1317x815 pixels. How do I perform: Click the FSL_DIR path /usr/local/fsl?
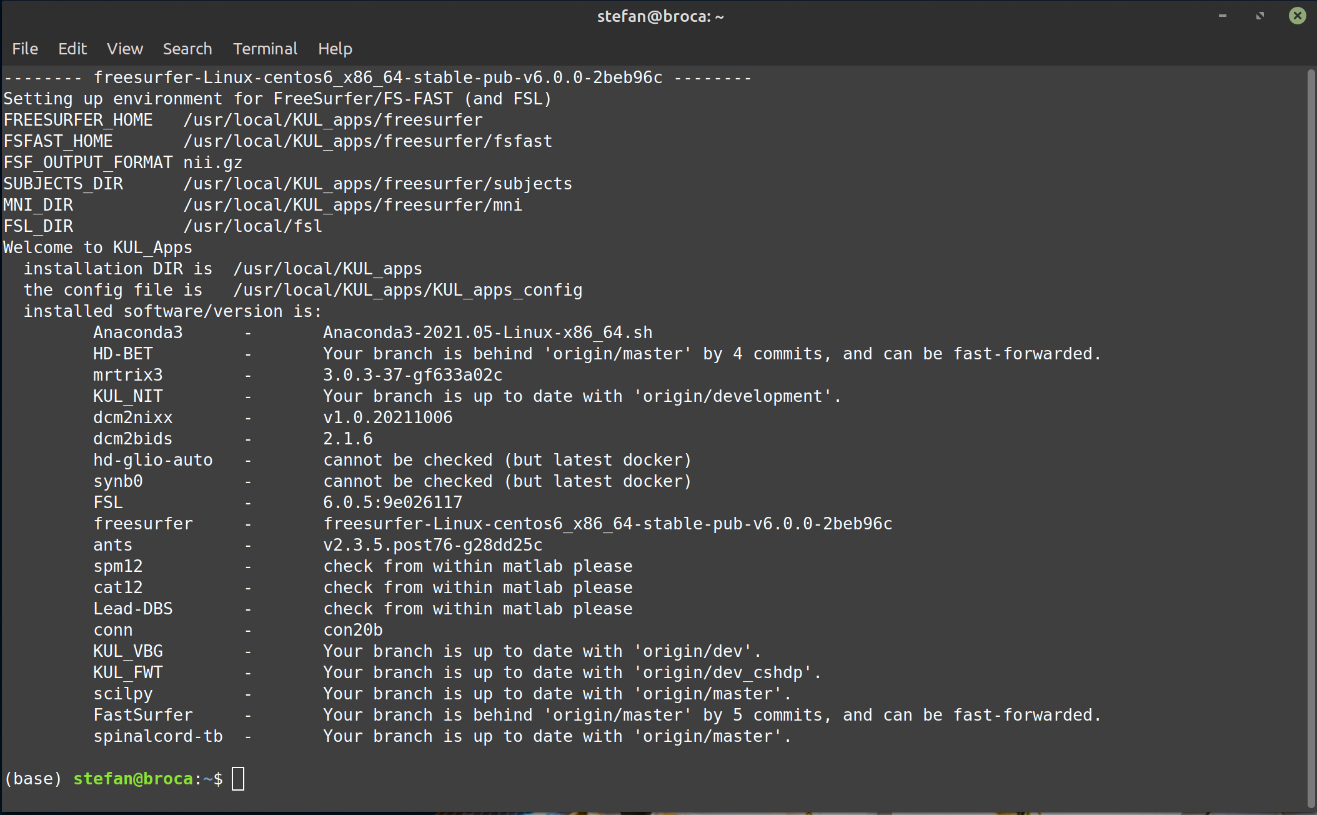pyautogui.click(x=252, y=226)
